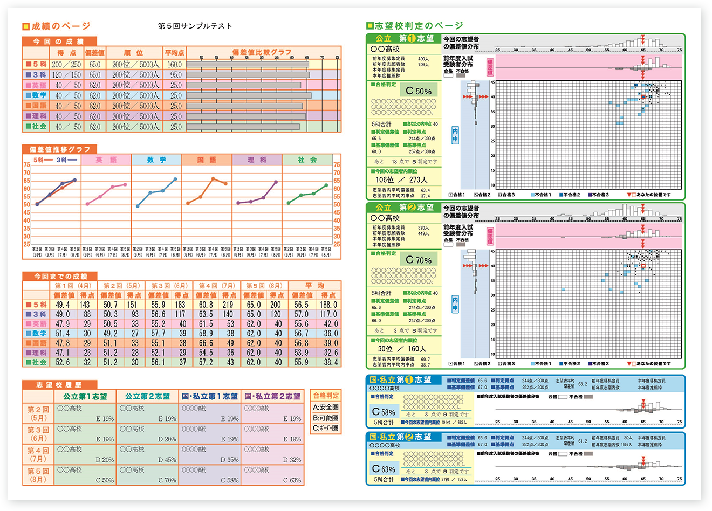Select the 順位 column header
The image size is (712, 511).
tap(134, 53)
